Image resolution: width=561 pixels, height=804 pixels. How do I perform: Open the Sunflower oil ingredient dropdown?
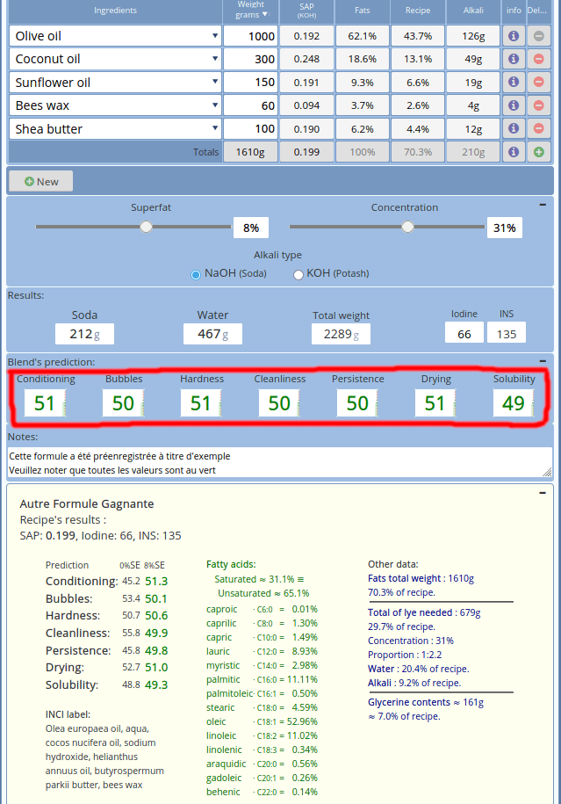[x=215, y=83]
